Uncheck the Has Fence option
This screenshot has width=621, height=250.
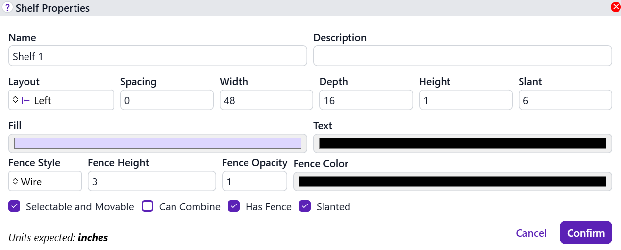point(234,206)
